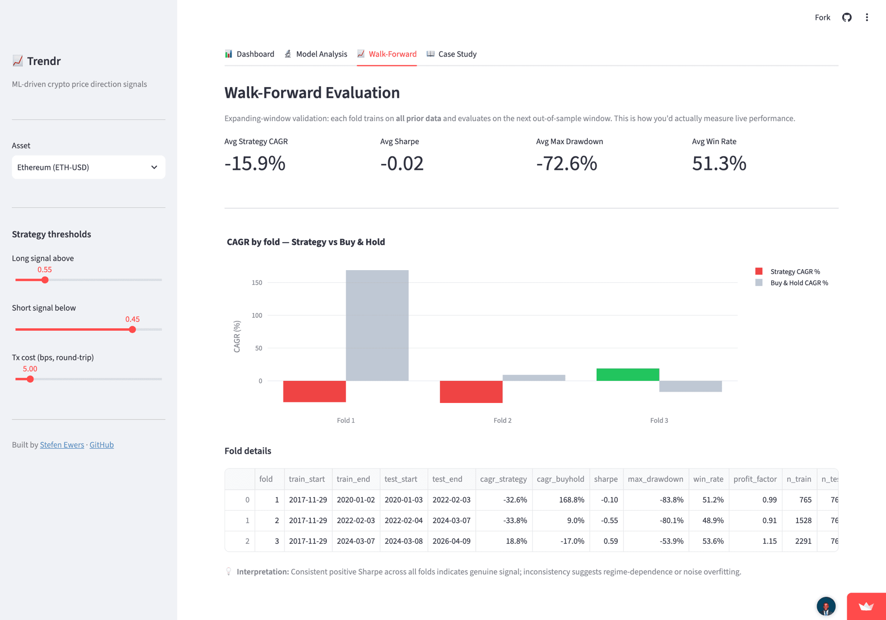Screen dimensions: 886x620
Task: Click Fold 2 red strategy bar
Action: 471,392
